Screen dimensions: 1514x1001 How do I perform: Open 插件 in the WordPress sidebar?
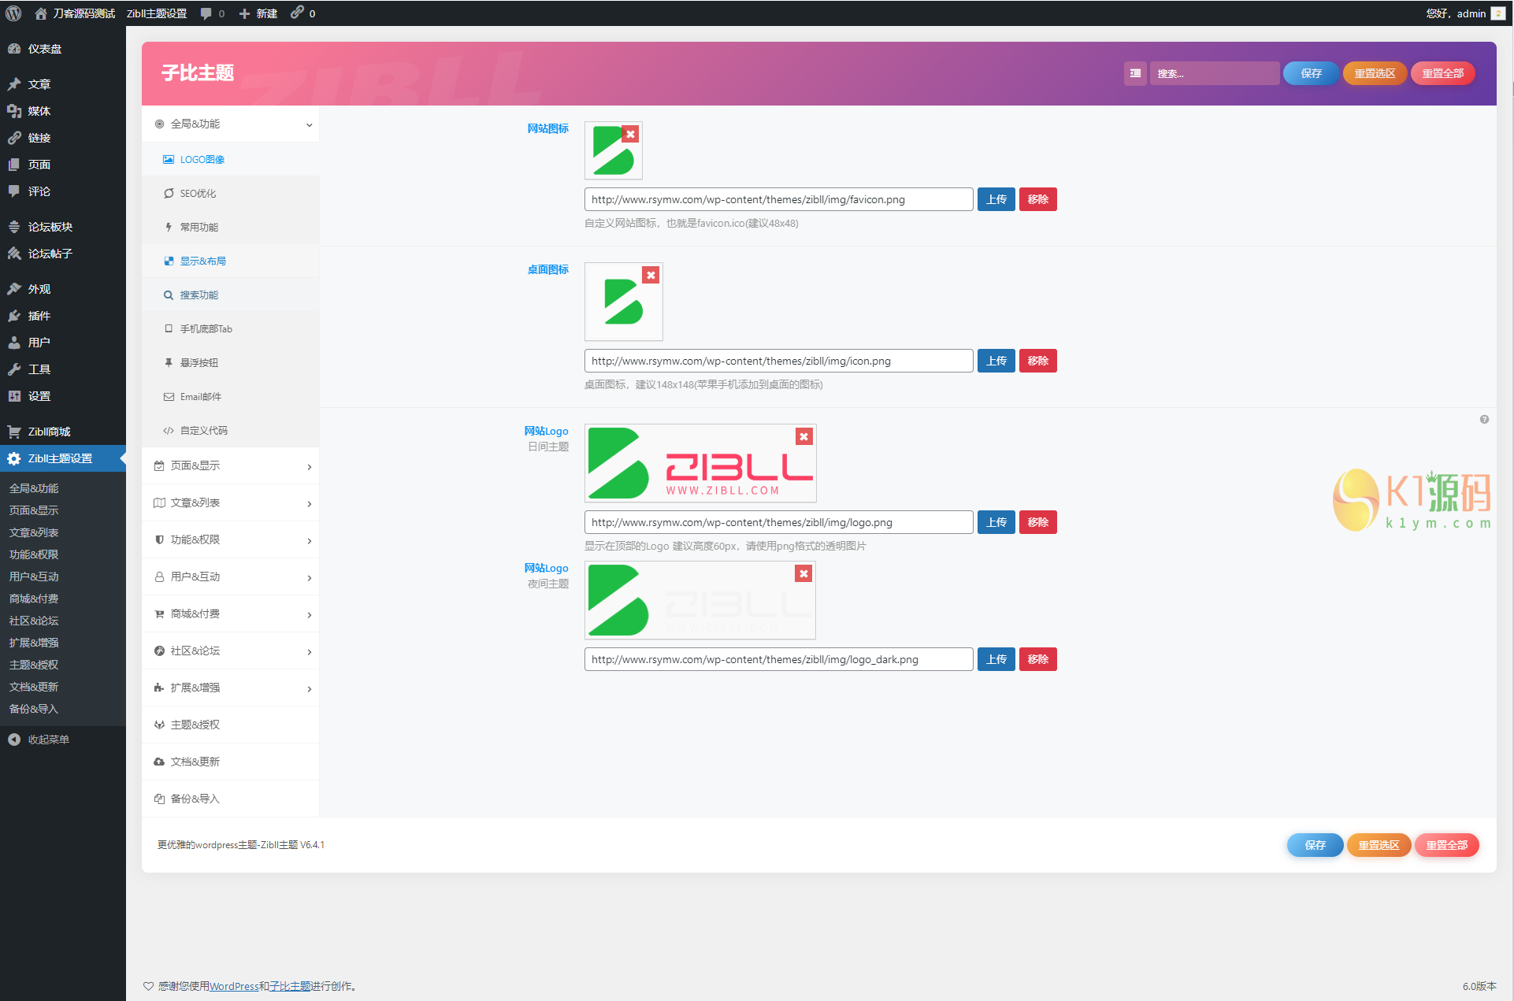[39, 316]
